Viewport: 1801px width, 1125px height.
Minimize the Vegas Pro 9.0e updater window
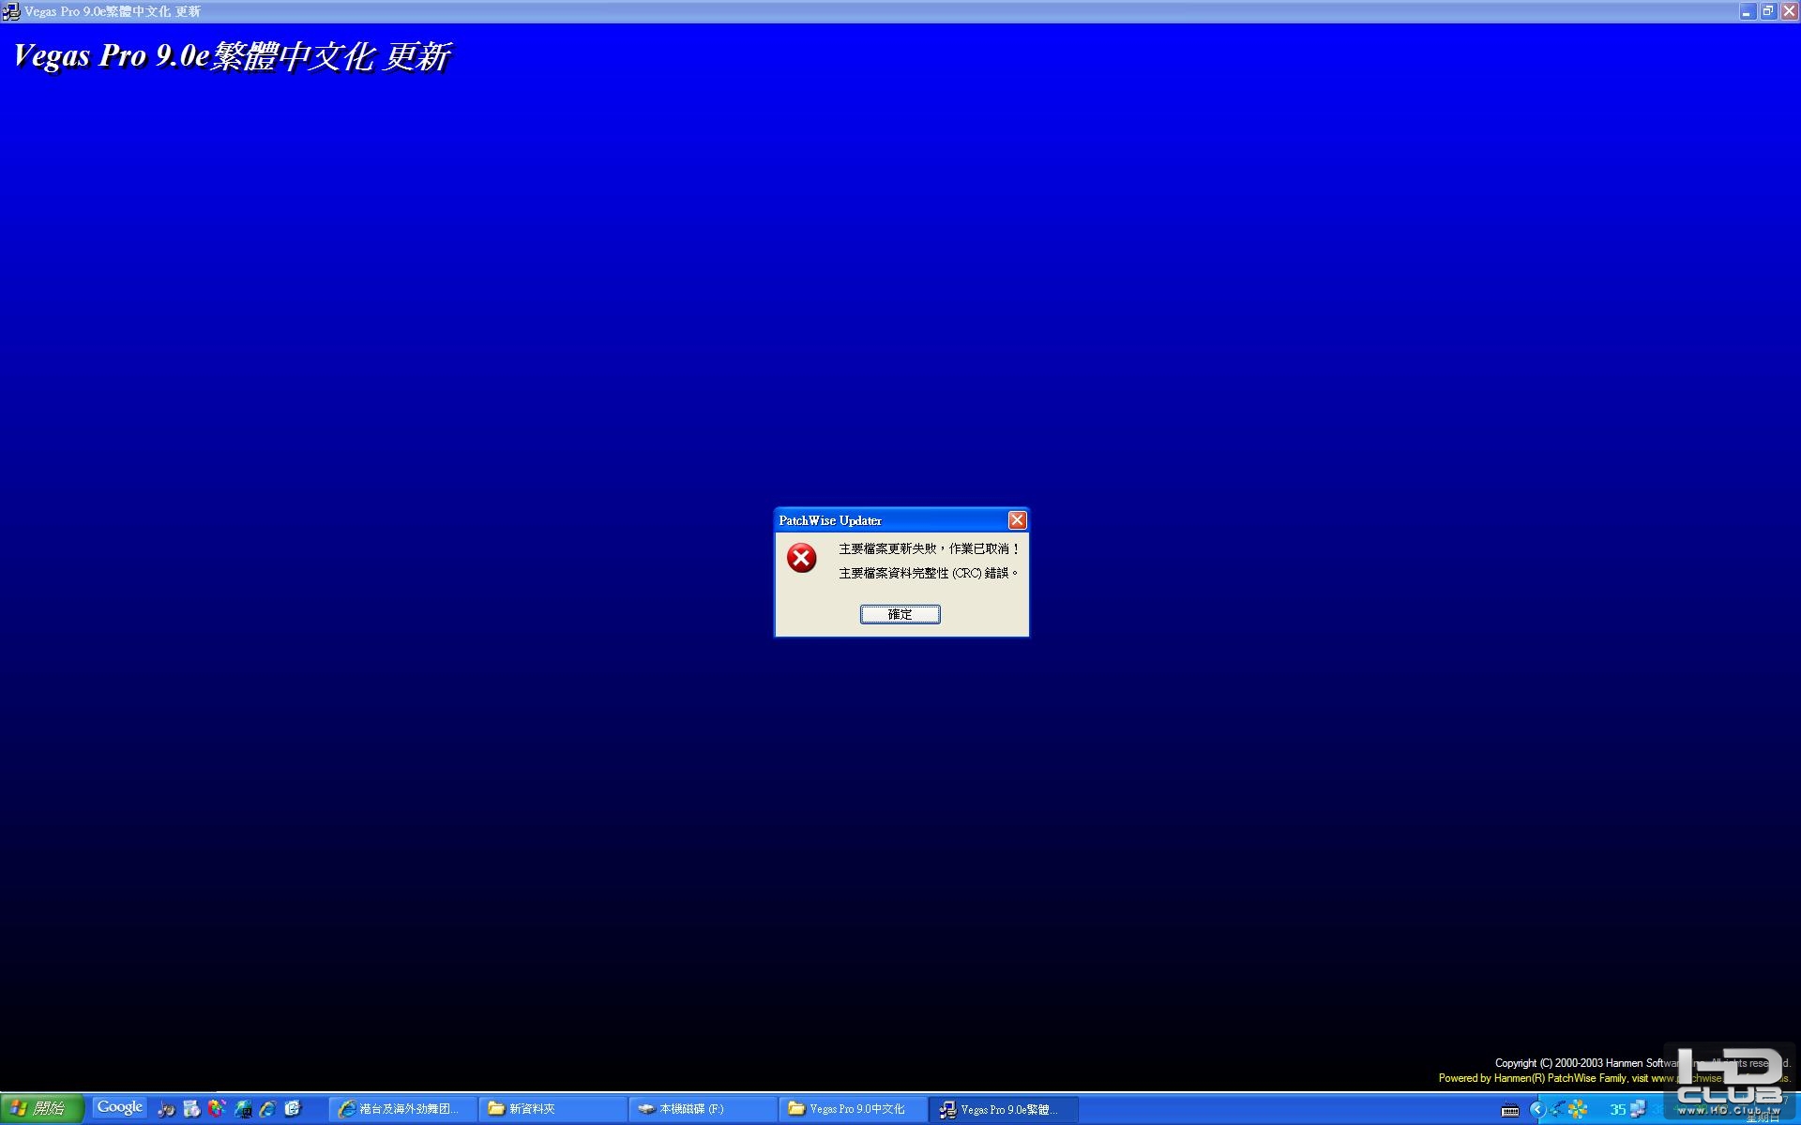tap(1746, 11)
